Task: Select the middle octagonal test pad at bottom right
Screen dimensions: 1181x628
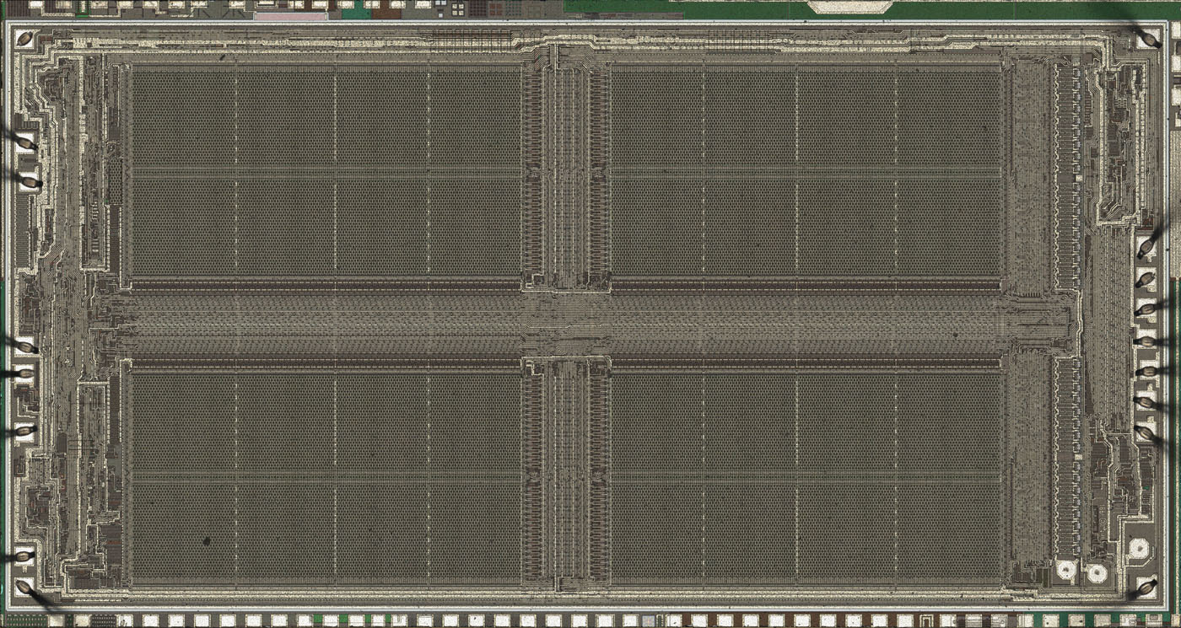Action: click(1097, 573)
